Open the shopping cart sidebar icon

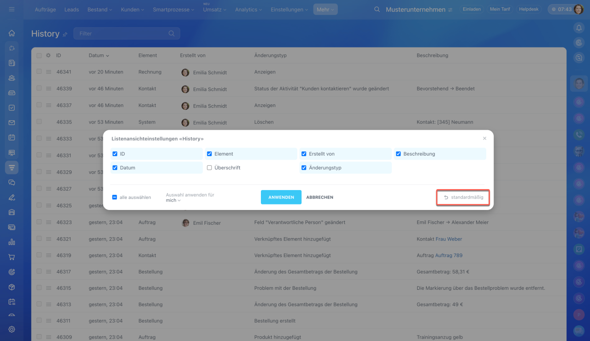click(12, 257)
